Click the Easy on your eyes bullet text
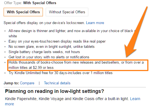 [57, 41]
